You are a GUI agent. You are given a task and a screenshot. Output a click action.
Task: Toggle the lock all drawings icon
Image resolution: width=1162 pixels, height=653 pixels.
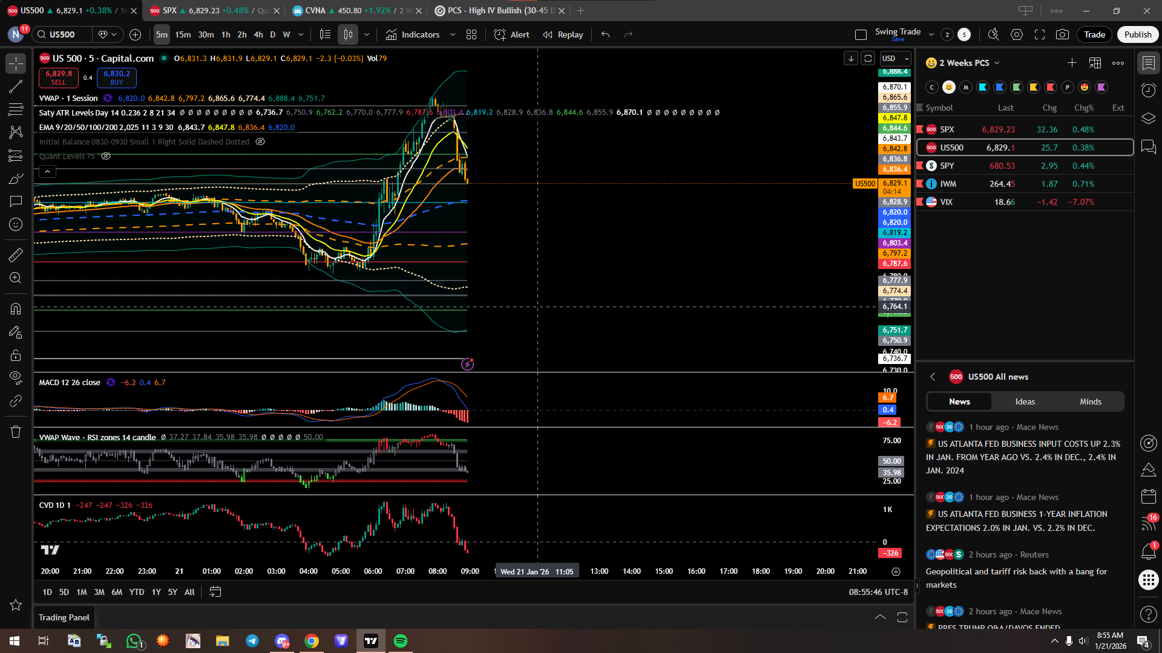click(x=16, y=356)
